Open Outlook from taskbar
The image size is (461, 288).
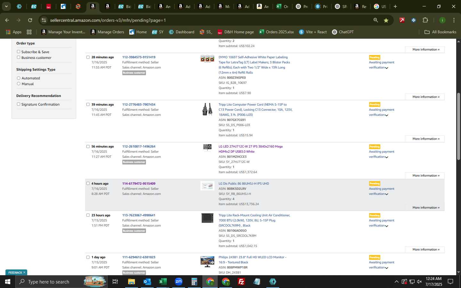click(x=147, y=282)
